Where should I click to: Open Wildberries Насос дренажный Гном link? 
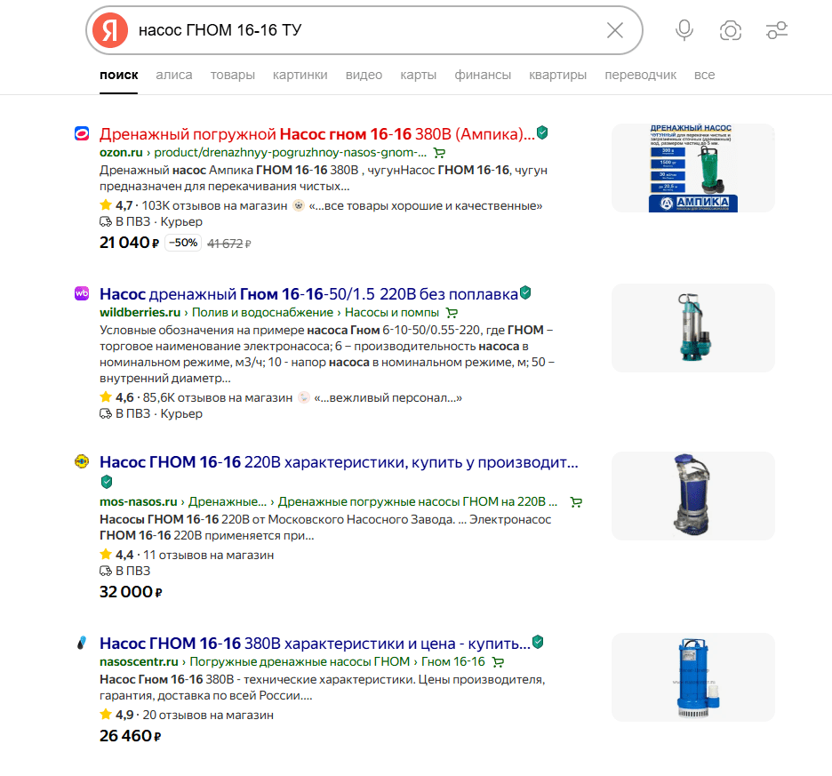(308, 294)
